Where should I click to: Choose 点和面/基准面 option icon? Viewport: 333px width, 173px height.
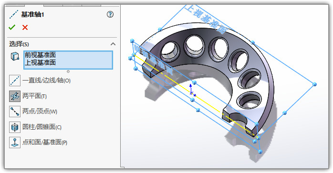[x=15, y=142]
